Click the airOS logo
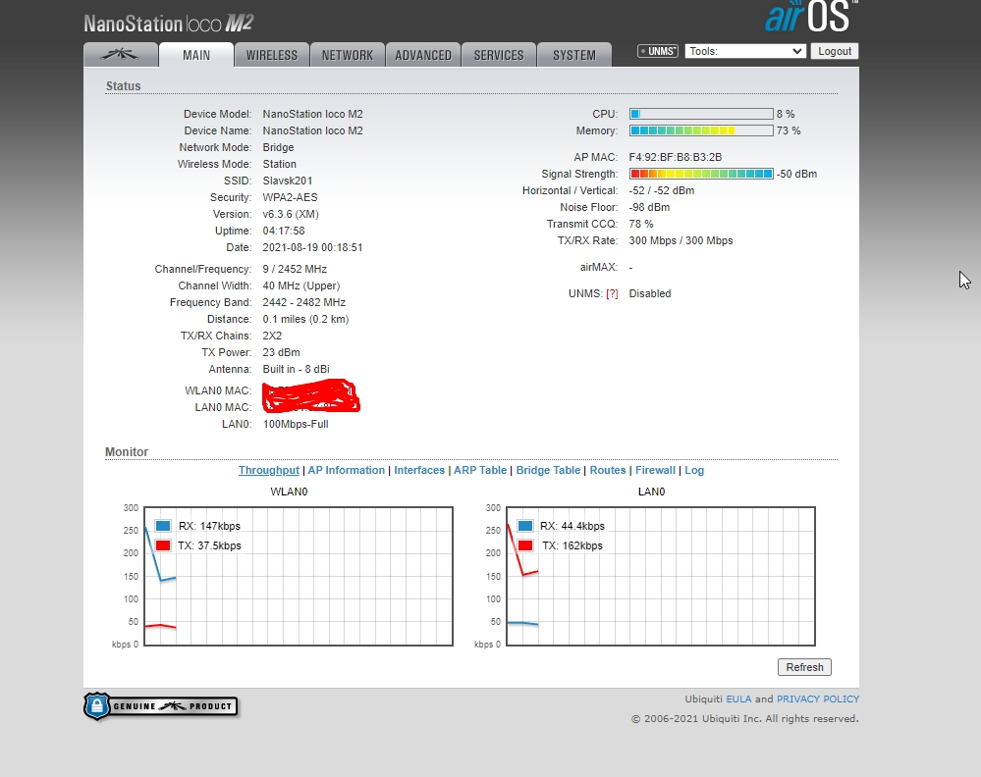981x777 pixels. 811,17
